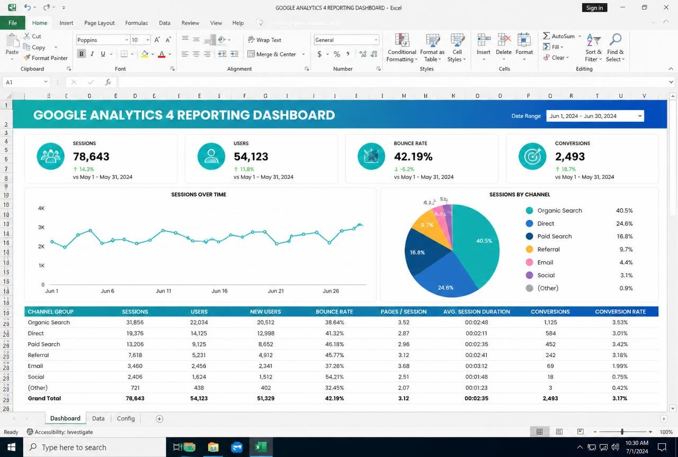Click Accessibility: Investigate in status bar

click(x=60, y=432)
